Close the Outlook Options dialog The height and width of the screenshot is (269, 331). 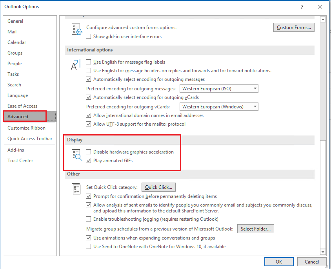pos(320,7)
